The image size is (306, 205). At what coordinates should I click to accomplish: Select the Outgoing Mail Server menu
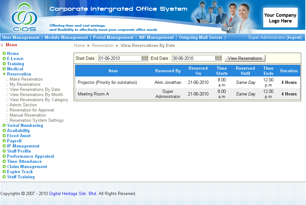click(201, 38)
